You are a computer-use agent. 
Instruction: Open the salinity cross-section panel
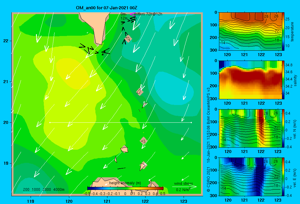tap(250, 80)
